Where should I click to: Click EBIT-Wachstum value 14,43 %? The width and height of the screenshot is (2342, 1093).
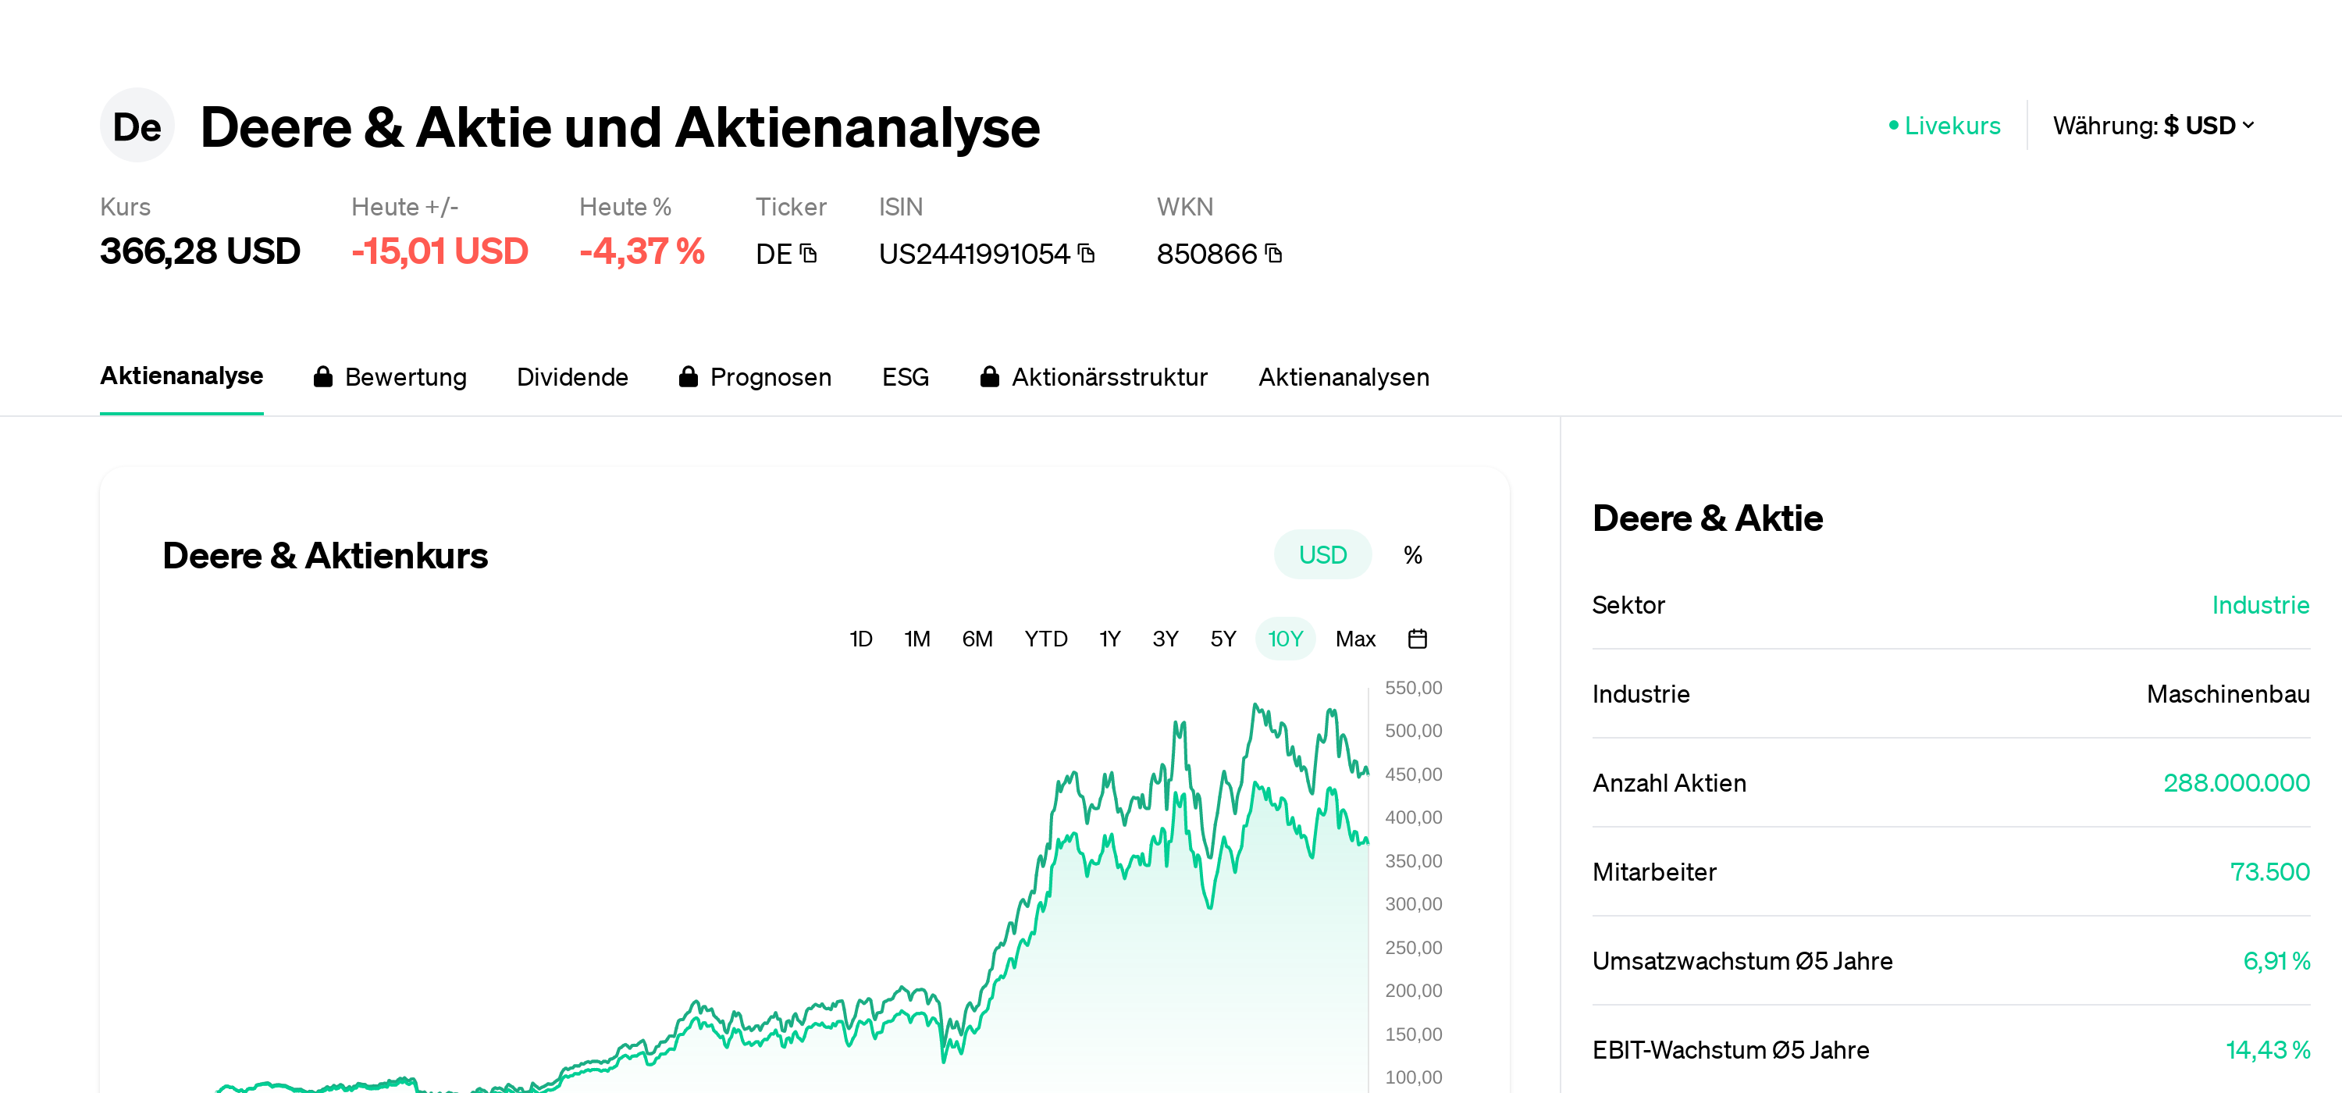coord(2268,1050)
